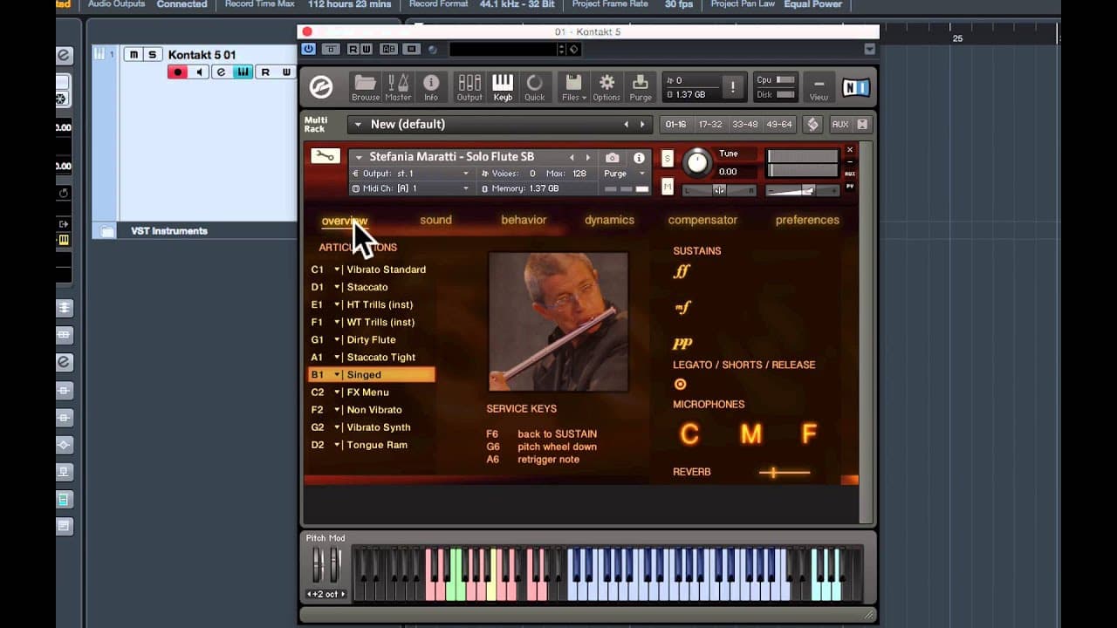Take instrument snapshot with camera icon
The image size is (1117, 628).
pos(613,158)
